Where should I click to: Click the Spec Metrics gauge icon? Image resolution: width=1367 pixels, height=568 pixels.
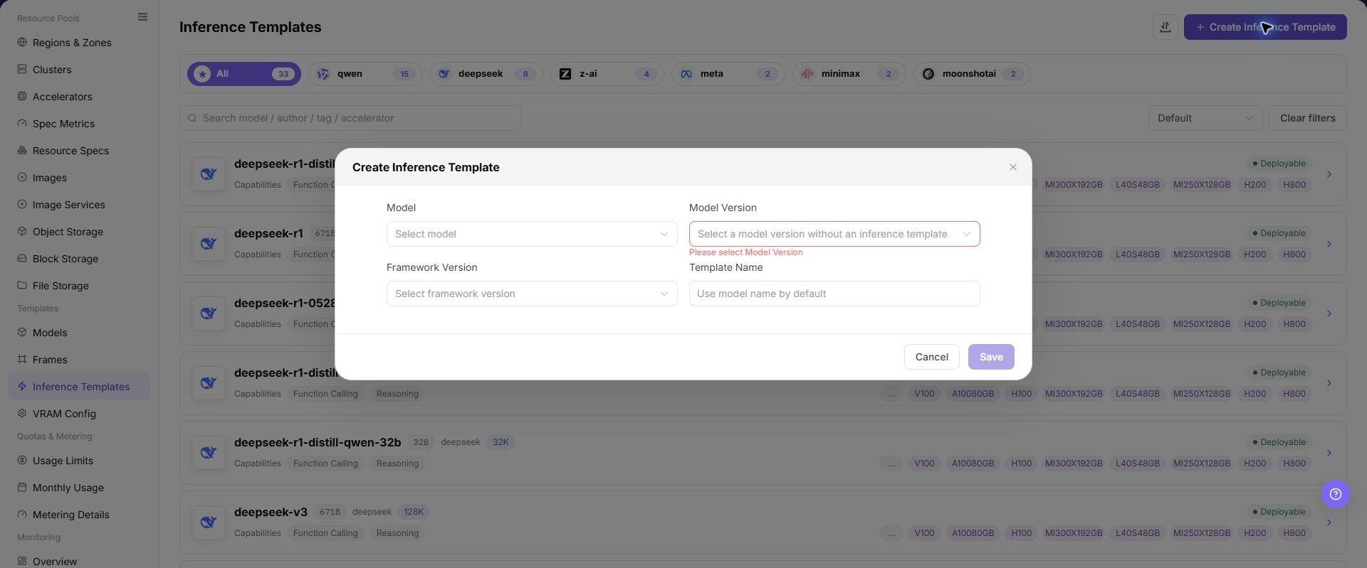pyautogui.click(x=22, y=123)
